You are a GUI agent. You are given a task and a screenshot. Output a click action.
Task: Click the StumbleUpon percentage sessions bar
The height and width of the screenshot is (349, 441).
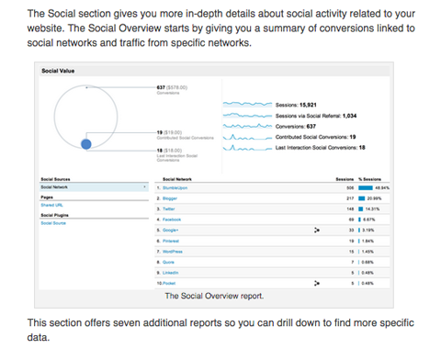(x=366, y=188)
